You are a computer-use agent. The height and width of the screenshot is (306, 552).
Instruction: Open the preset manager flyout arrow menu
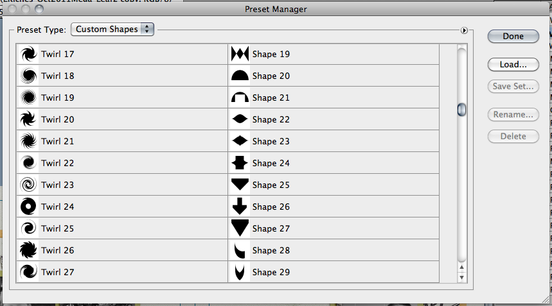coord(464,31)
